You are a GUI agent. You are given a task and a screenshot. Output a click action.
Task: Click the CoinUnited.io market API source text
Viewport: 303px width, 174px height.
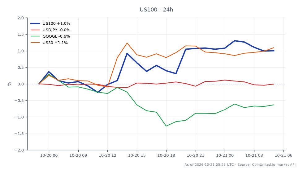tap(274, 164)
